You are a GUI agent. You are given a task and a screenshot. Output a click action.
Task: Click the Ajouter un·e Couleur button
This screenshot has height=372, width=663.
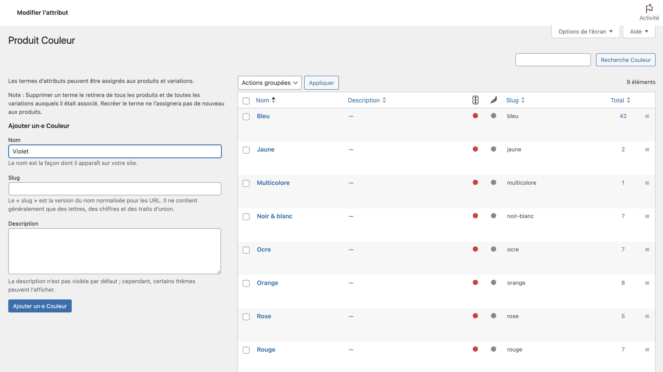point(40,306)
